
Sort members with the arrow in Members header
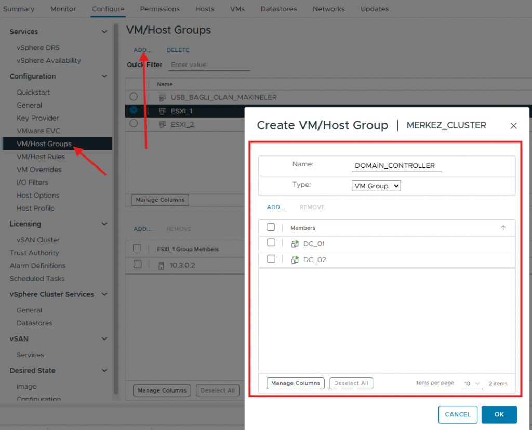point(503,228)
